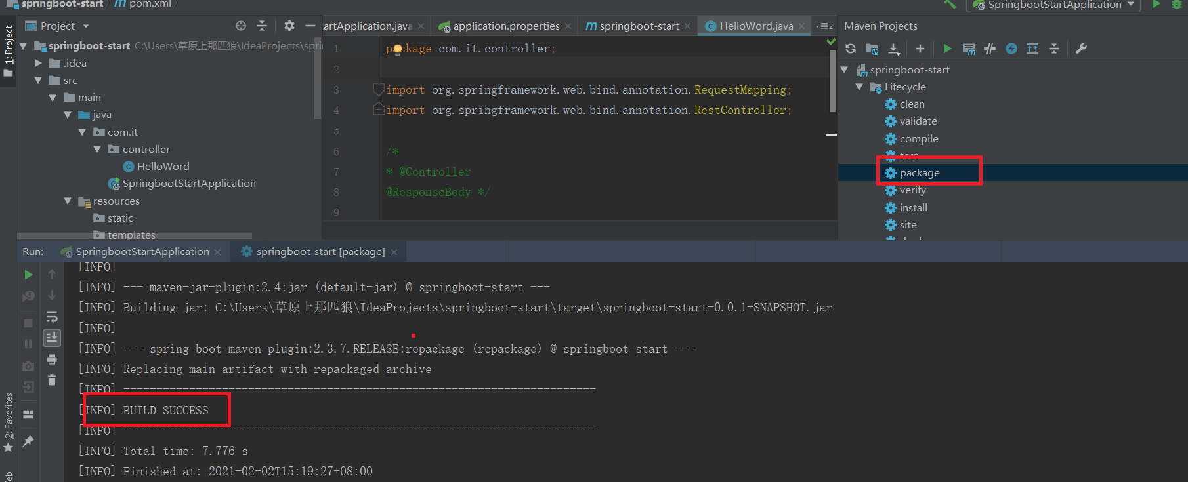Collapse Lifecycle node in Maven panel
This screenshot has height=482, width=1188.
(859, 87)
